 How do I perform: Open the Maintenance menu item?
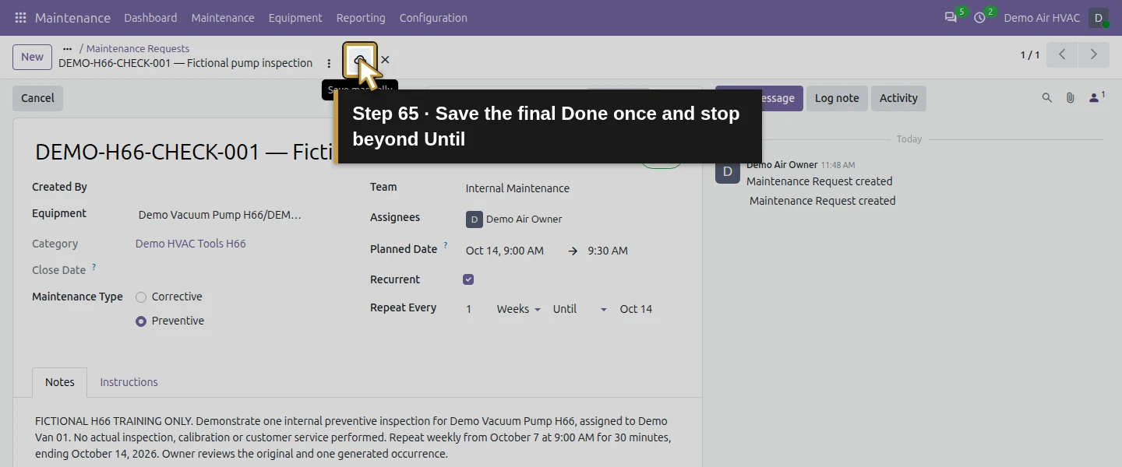[x=223, y=17]
